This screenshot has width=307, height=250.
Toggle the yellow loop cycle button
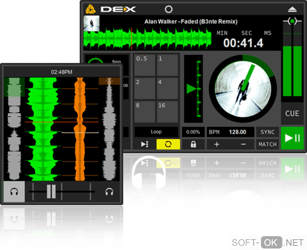coord(168,144)
